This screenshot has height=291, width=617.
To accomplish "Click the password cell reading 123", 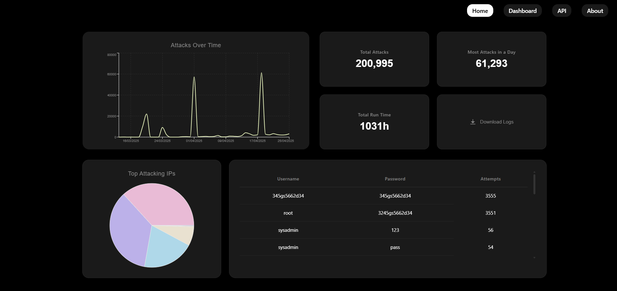I will click(x=395, y=230).
